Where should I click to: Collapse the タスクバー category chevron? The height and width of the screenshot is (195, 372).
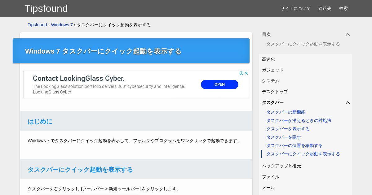348,103
